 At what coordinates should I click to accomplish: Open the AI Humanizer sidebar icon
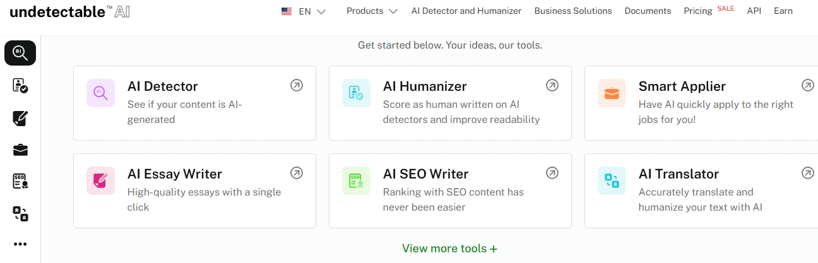[20, 86]
